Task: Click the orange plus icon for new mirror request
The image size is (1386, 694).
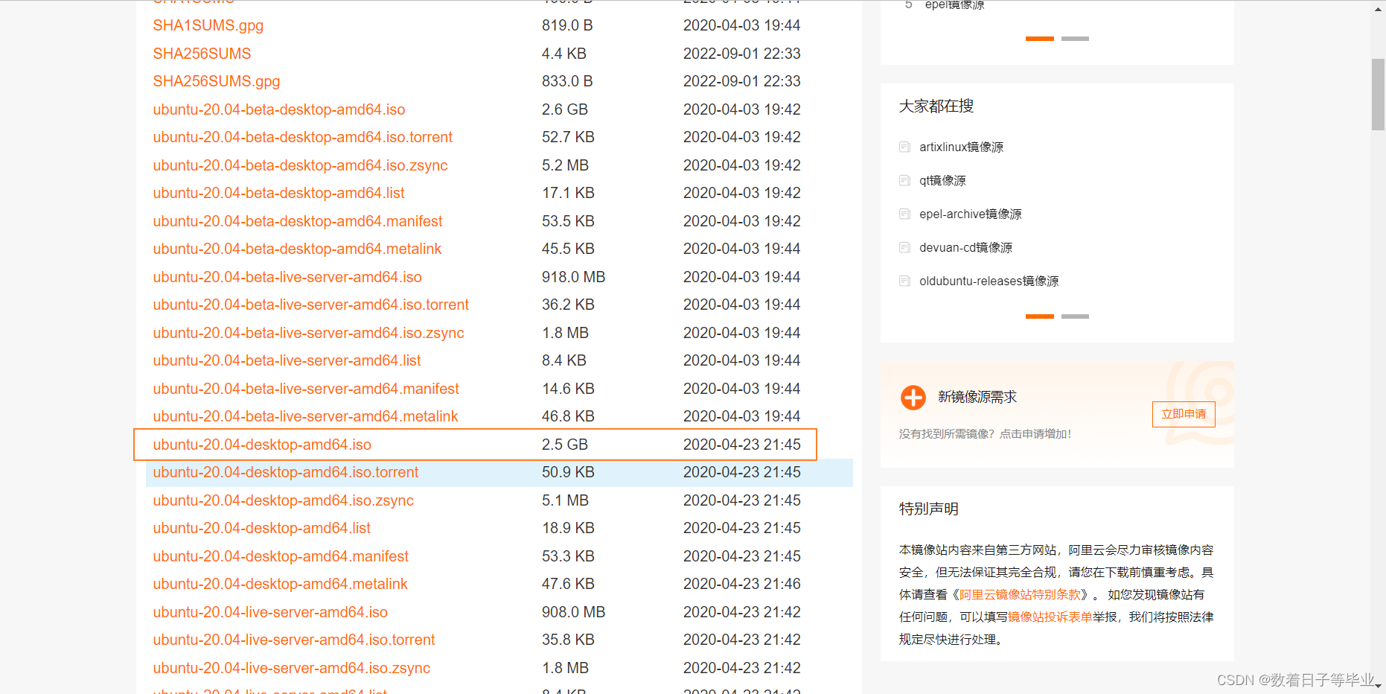Action: coord(913,398)
